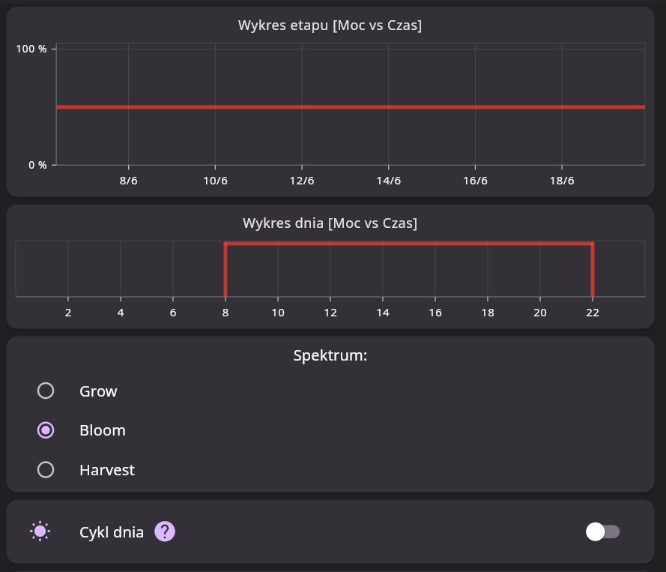
Task: Click the sun icon beside Cykl dnia
Action: (40, 532)
